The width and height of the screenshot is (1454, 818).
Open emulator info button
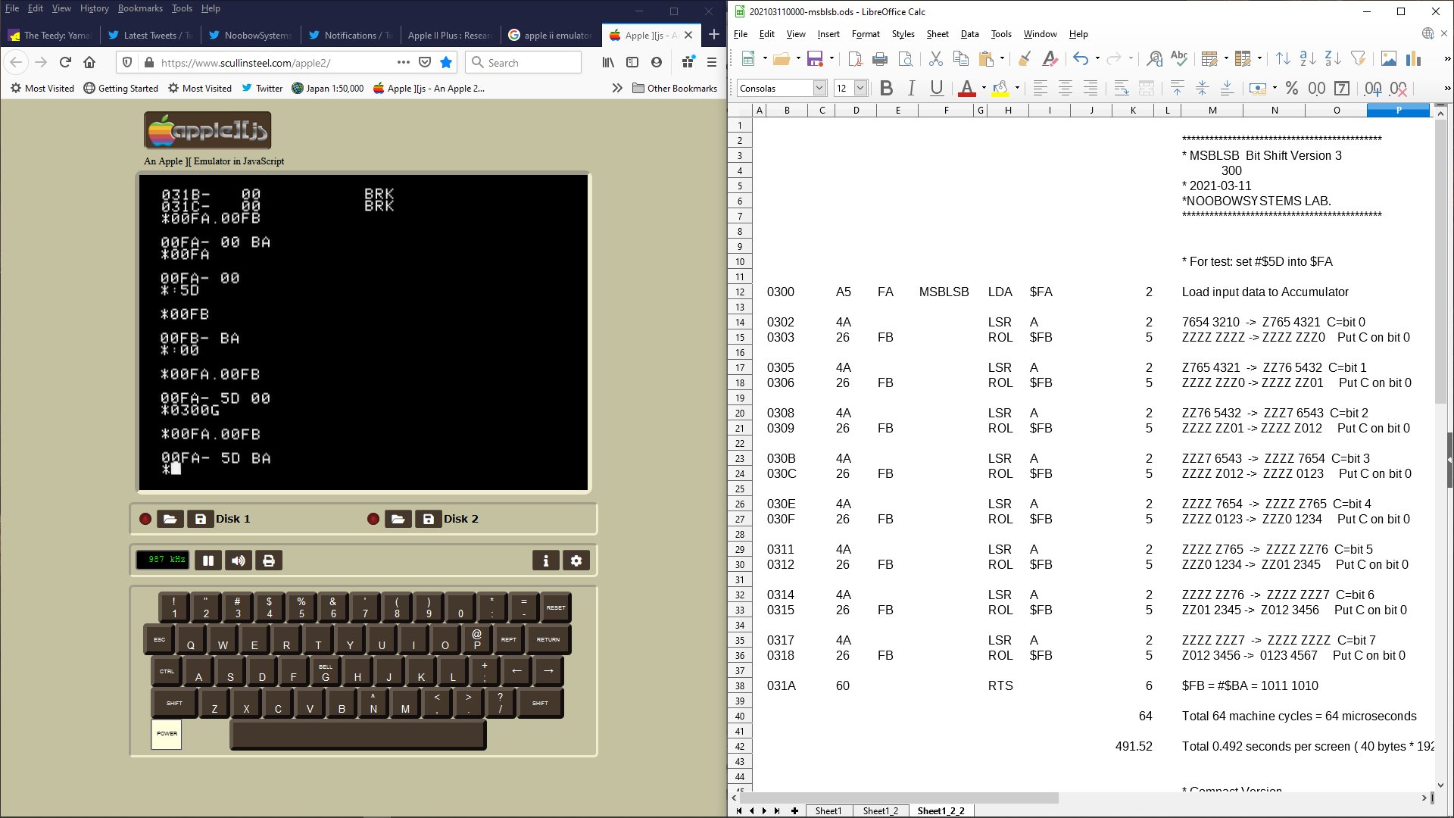tap(546, 560)
